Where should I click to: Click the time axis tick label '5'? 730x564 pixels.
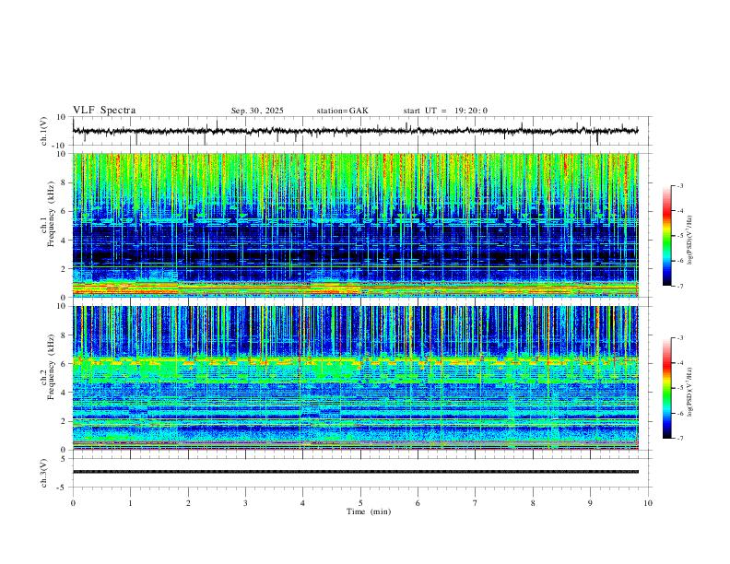point(360,503)
